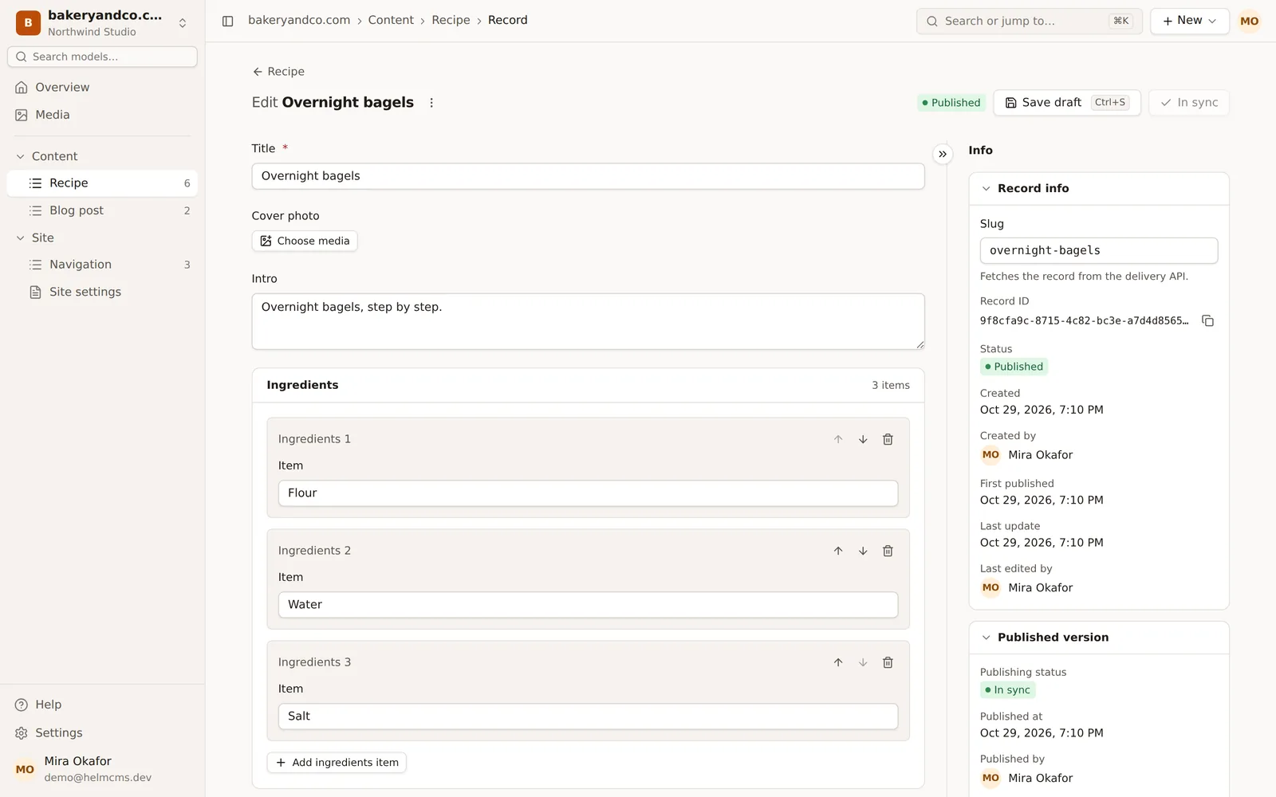Image resolution: width=1276 pixels, height=797 pixels.
Task: Move Ingredients 3 up
Action: [x=838, y=662]
